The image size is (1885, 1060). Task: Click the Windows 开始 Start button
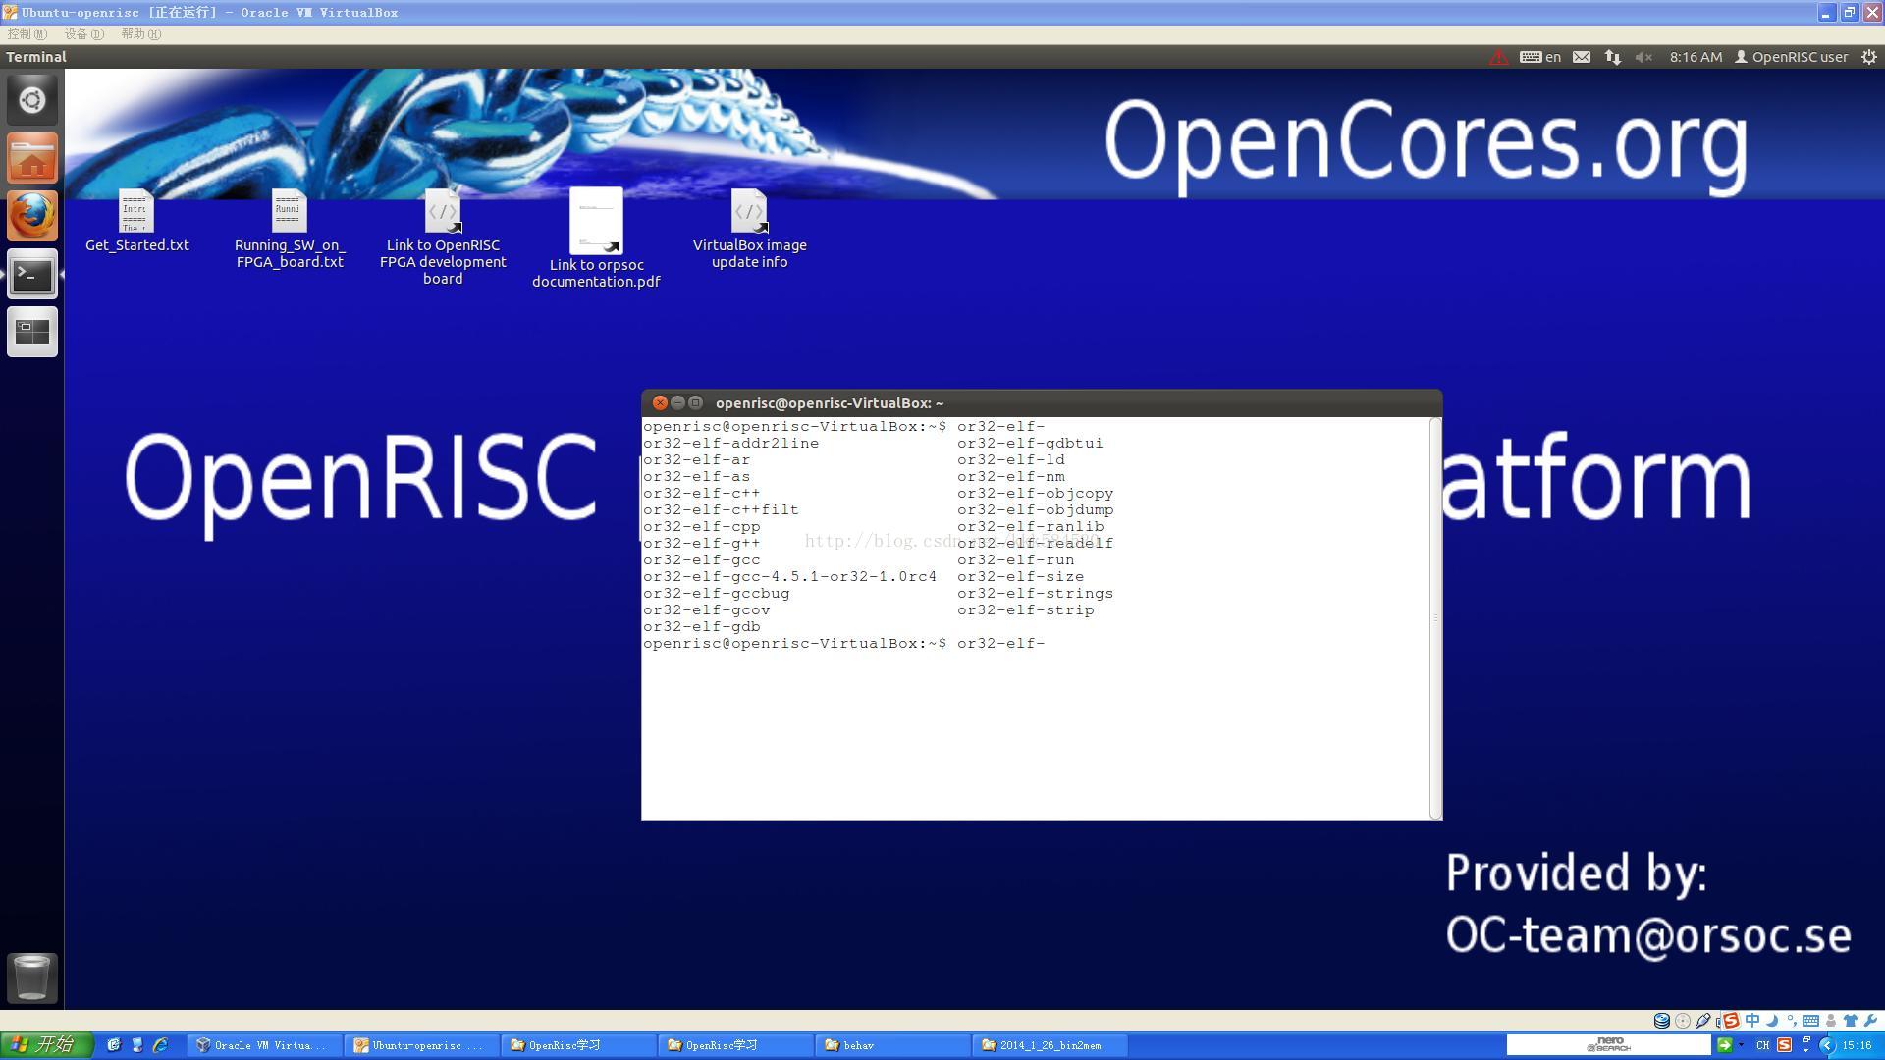pos(47,1045)
